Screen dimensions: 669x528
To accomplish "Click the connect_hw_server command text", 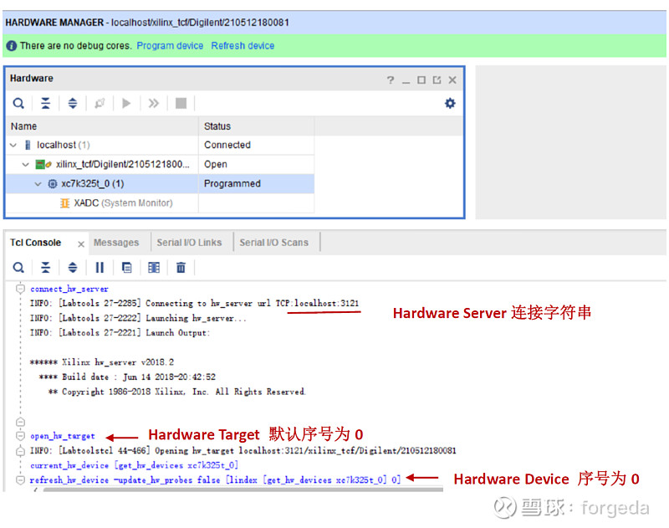I will click(69, 289).
